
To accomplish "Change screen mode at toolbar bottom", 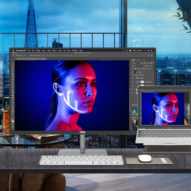I will (12, 127).
